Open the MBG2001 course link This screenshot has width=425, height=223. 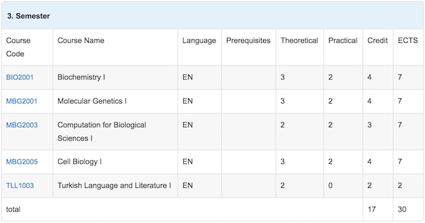[x=22, y=101]
